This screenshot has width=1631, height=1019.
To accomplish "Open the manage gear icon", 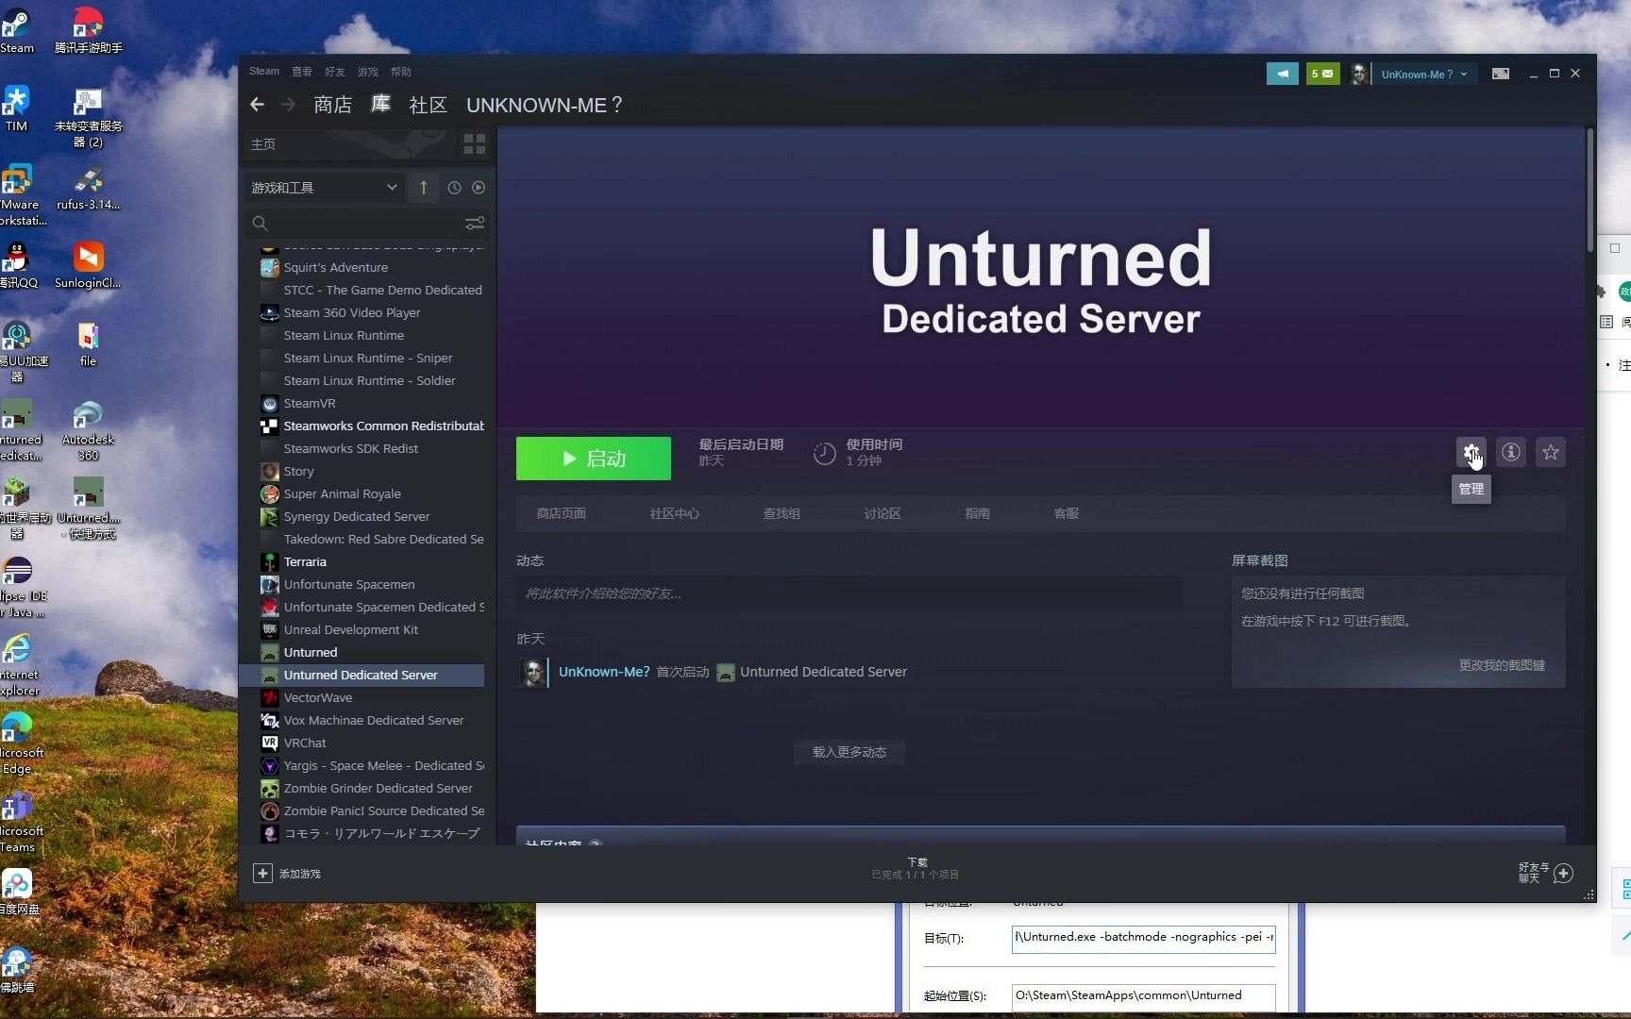I will pyautogui.click(x=1471, y=453).
